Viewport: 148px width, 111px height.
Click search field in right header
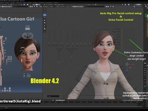coord(95,6)
